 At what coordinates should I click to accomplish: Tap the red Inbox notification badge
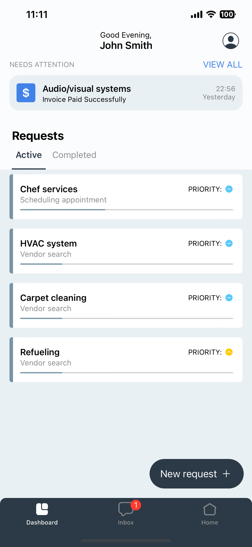click(136, 505)
